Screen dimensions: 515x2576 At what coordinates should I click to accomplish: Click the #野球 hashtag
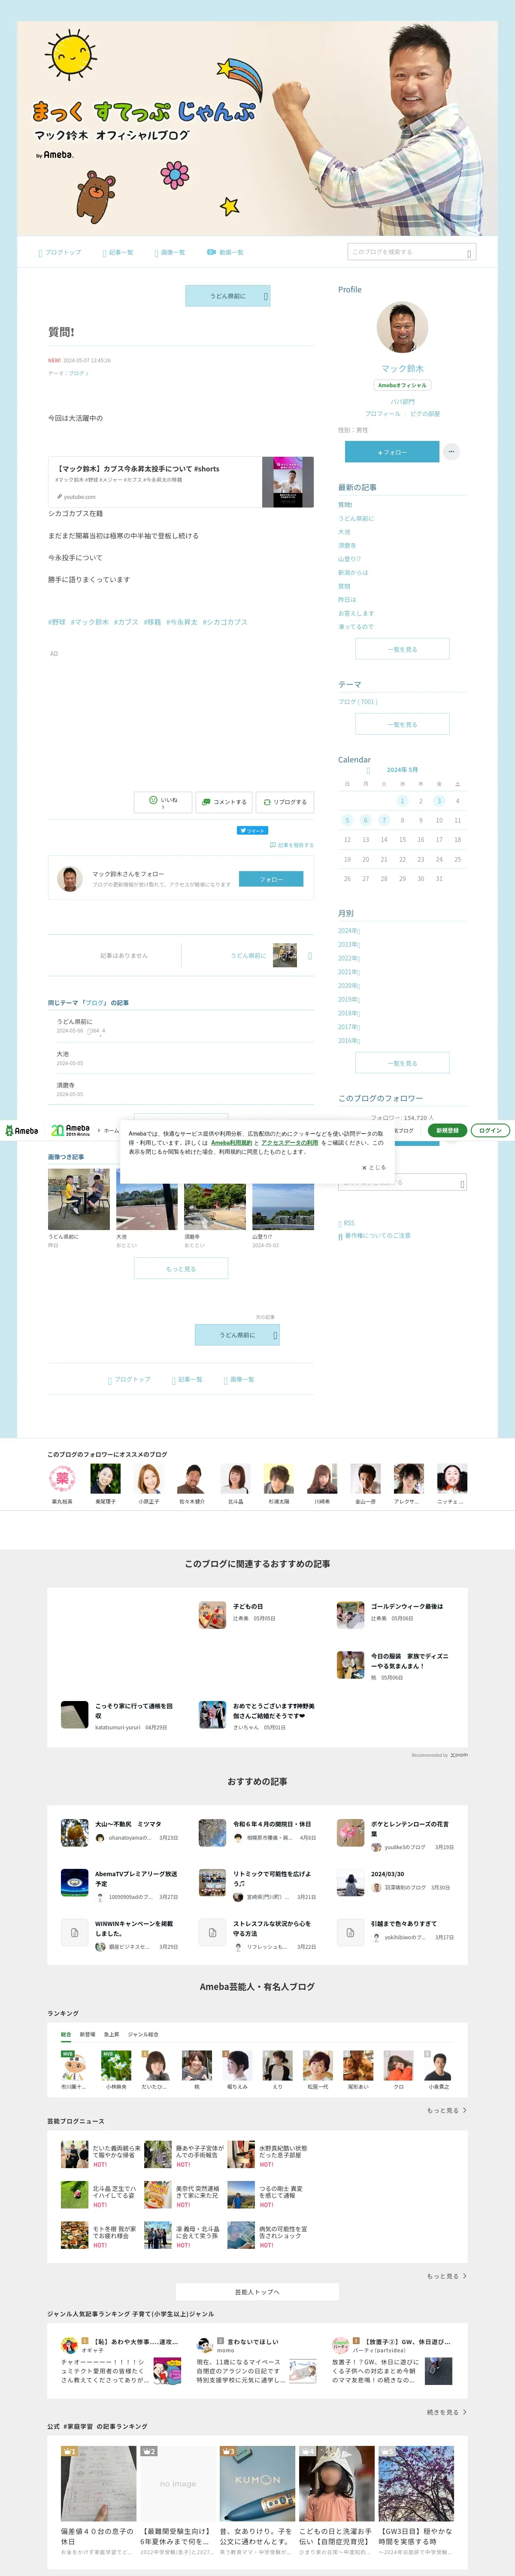click(57, 622)
